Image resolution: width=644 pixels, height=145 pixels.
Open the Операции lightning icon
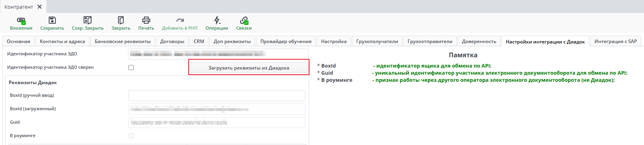click(x=217, y=20)
